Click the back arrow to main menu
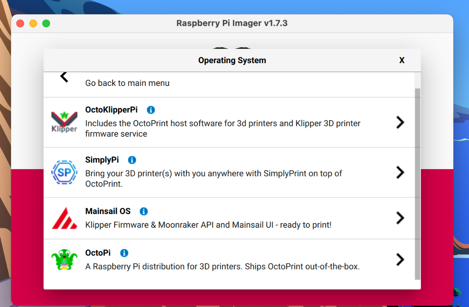 pos(64,77)
